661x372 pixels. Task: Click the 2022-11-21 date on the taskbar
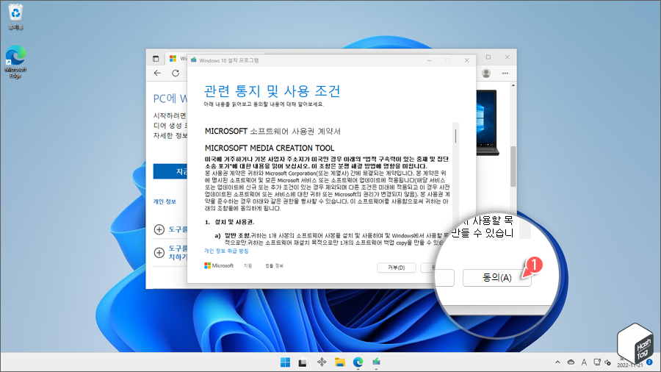coord(630,365)
